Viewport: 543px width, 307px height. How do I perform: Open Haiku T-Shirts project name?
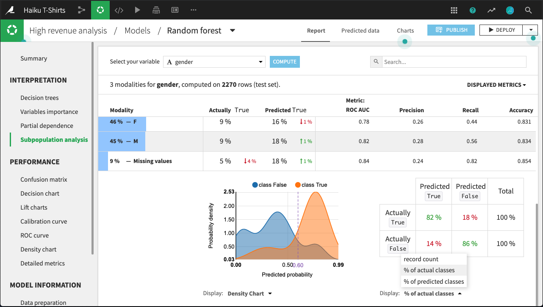44,10
